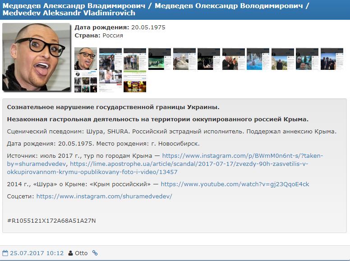This screenshot has height=261, width=350.
Task: Open the small portrait thumbnail with glasses
Action: point(86,59)
